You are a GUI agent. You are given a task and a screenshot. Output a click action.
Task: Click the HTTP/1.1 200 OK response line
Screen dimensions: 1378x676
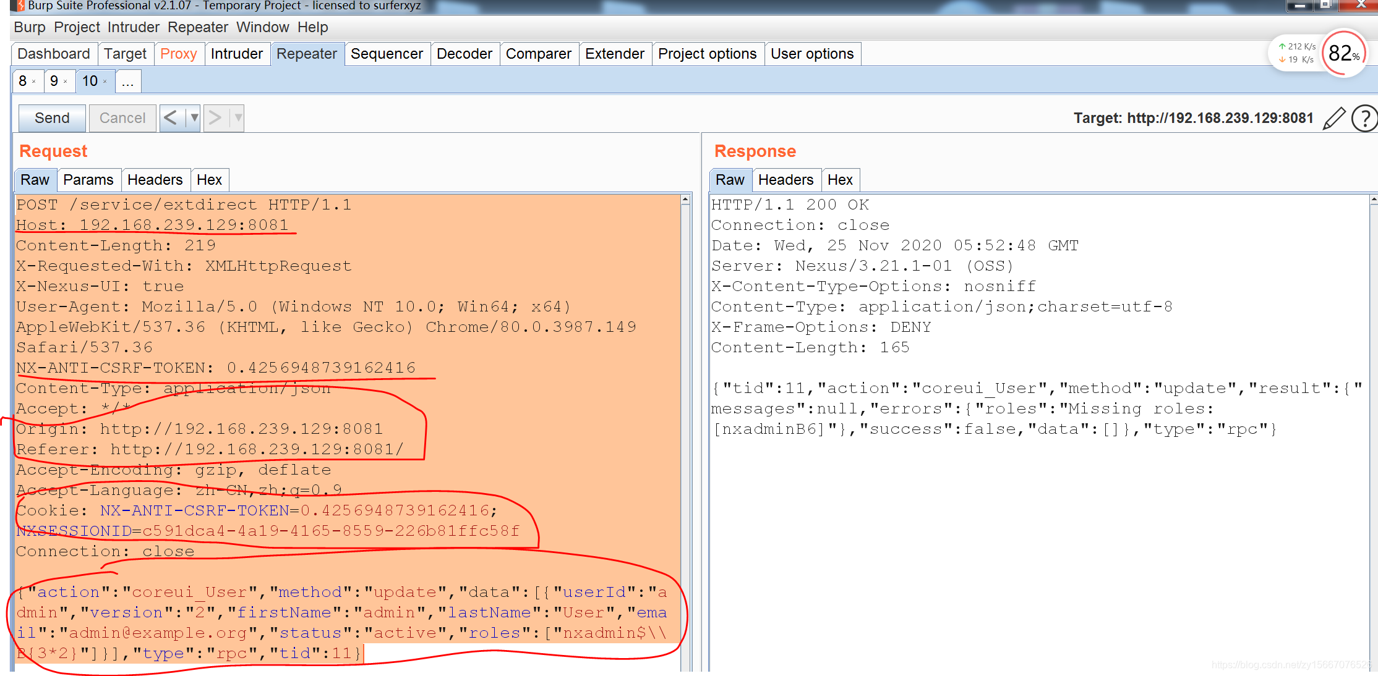tap(790, 205)
